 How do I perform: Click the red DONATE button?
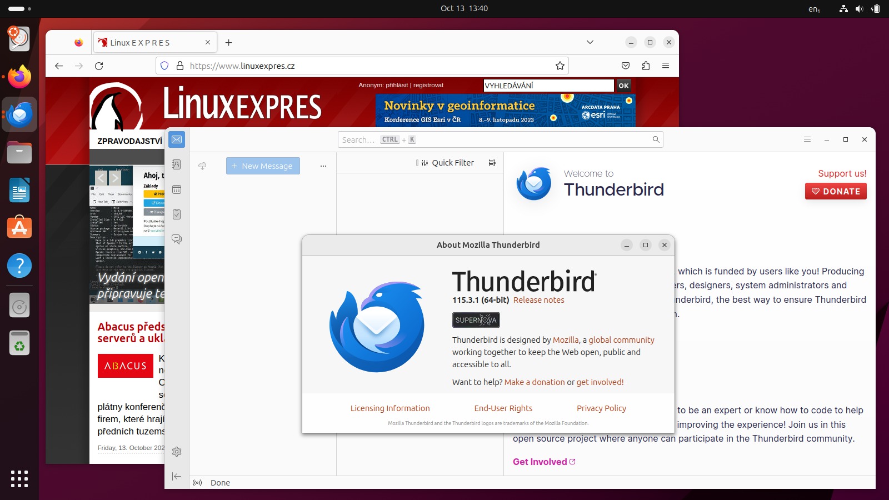(x=836, y=191)
